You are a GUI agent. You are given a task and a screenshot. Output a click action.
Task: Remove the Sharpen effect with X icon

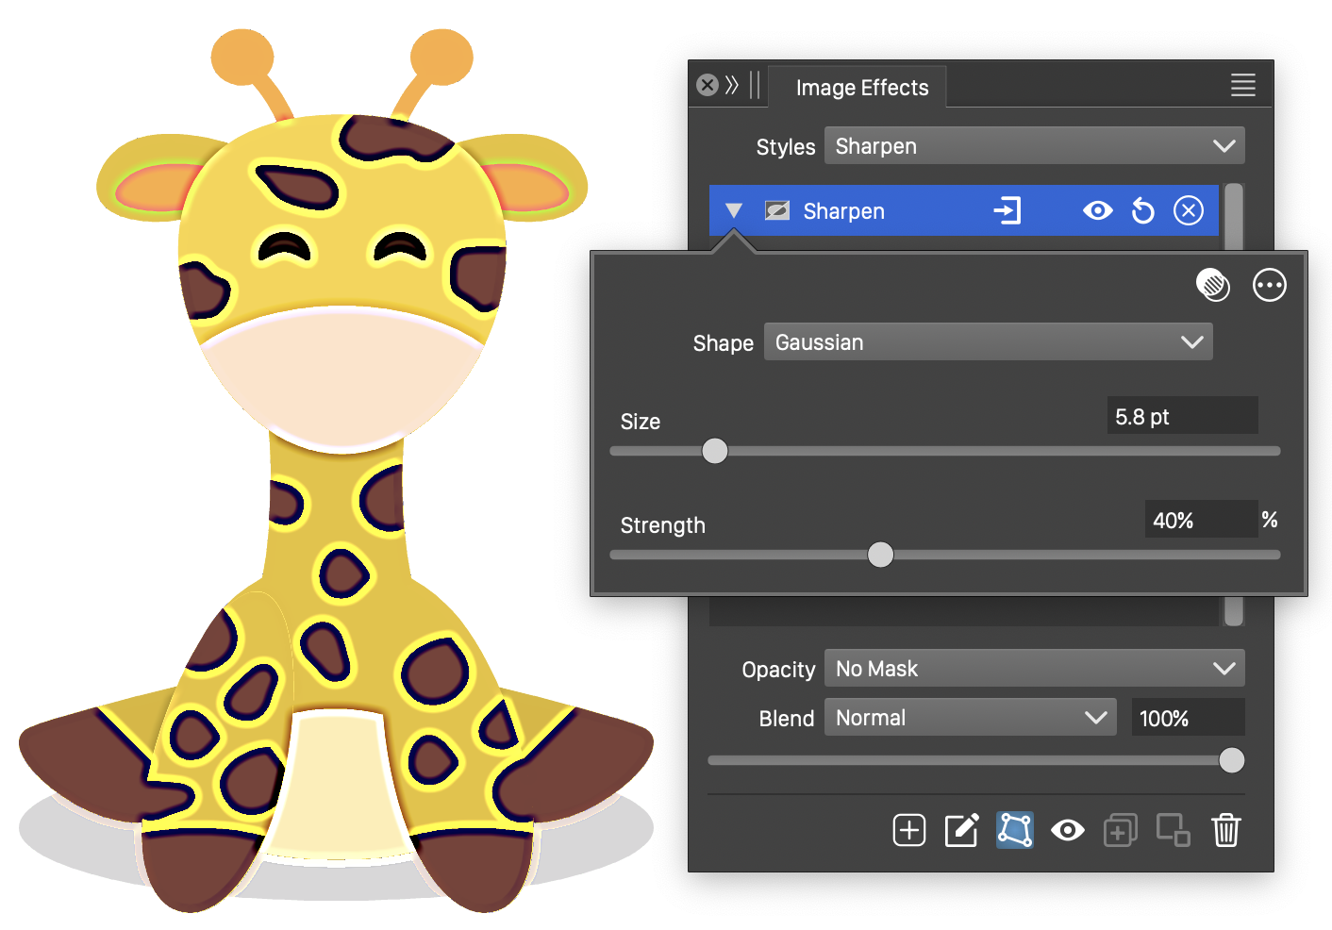coord(1188,210)
